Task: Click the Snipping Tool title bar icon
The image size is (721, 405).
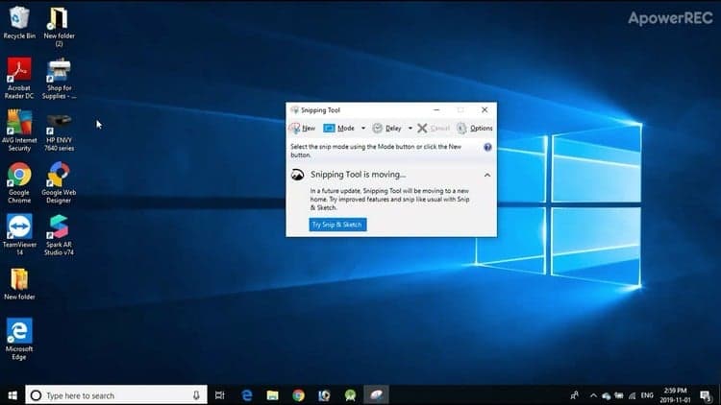Action: tap(294, 109)
